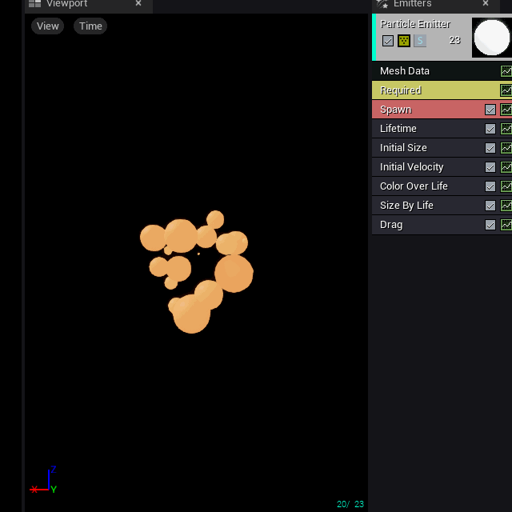Image resolution: width=512 pixels, height=512 pixels.
Task: Toggle the Particle Emitter enabled checkbox
Action: click(x=387, y=41)
